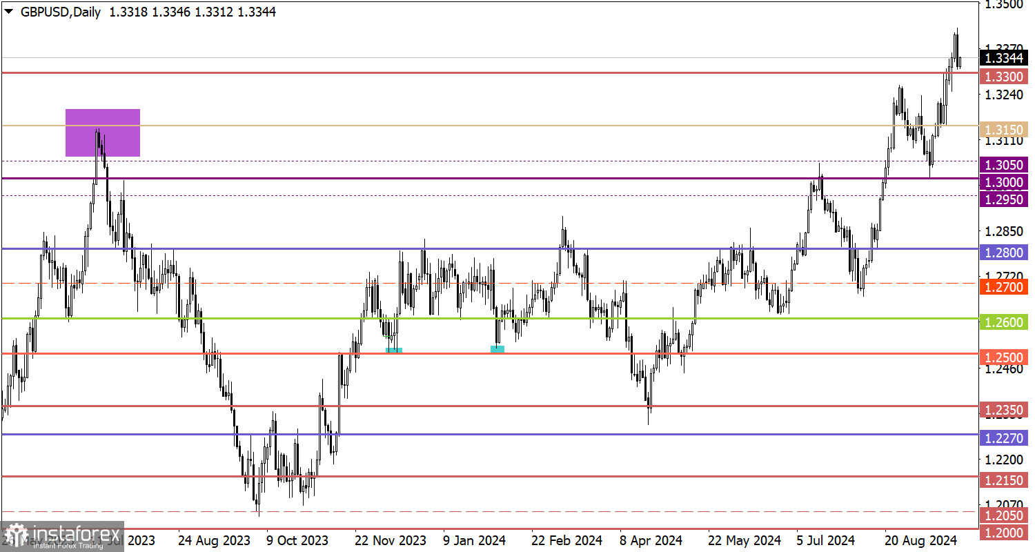Viewport: 1035px width, 552px height.
Task: Click the 9 Oct 2023 date label
Action: tap(297, 540)
